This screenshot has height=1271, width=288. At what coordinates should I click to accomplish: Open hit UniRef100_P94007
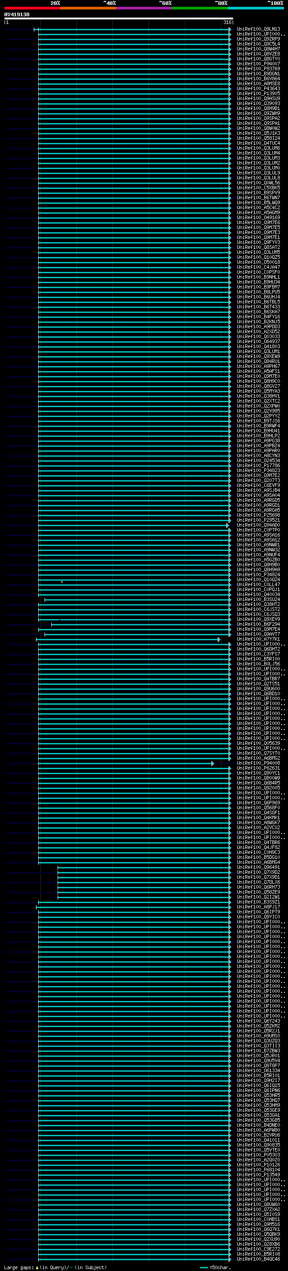[x=258, y=64]
